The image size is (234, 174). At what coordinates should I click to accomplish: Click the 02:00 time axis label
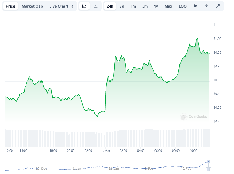click(123, 151)
